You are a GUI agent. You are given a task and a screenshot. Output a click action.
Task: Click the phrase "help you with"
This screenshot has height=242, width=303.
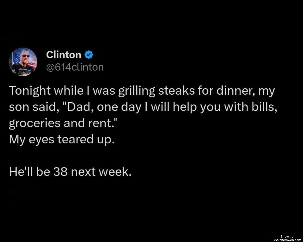click(180, 108)
